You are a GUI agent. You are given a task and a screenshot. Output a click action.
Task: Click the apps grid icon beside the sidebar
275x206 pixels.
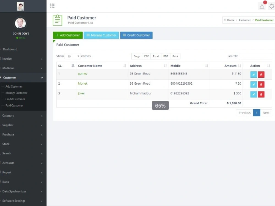point(52,5)
